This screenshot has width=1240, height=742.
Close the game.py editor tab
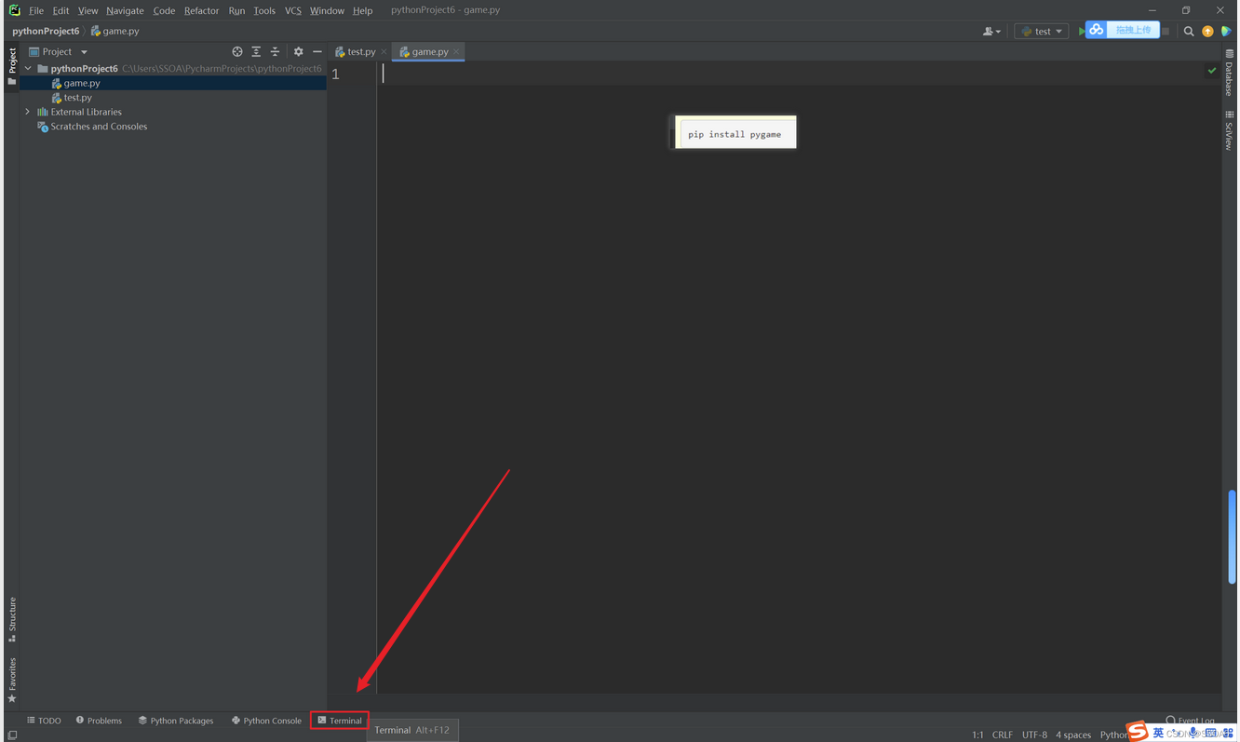pos(456,52)
